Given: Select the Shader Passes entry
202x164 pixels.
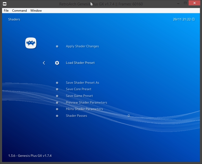Looking at the screenshot, I should [x=76, y=116].
